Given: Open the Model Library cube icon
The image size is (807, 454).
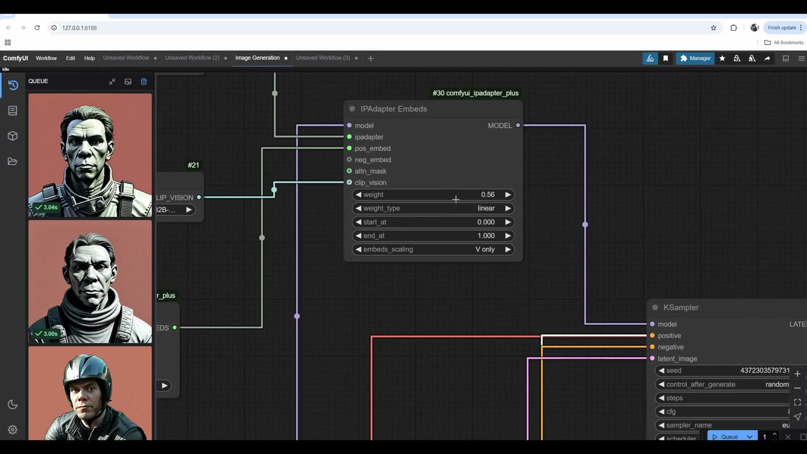Looking at the screenshot, I should coord(13,136).
